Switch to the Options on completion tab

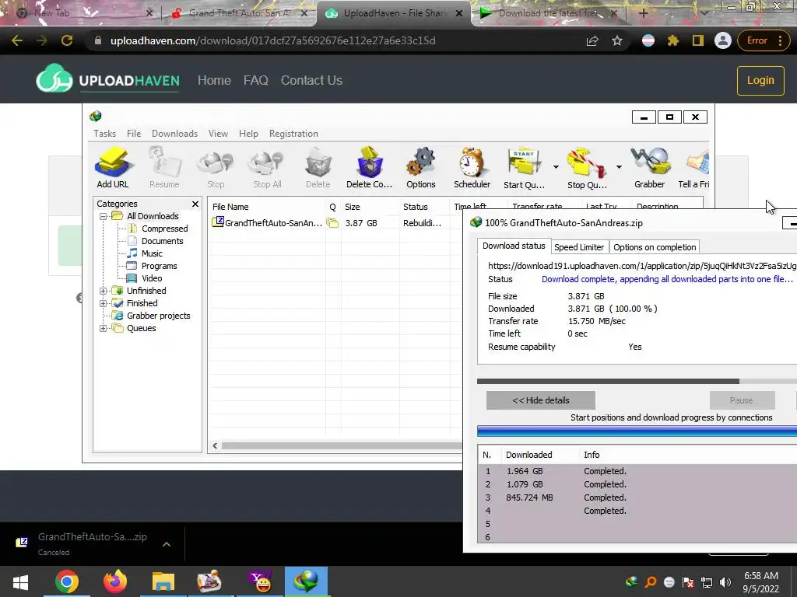(x=655, y=247)
